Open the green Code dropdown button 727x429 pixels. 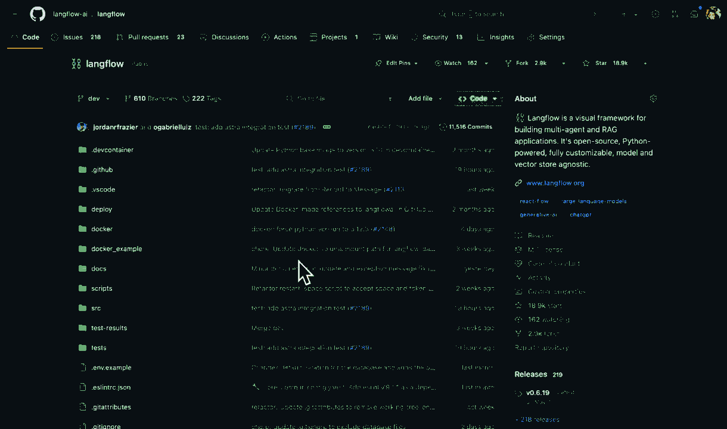pos(479,99)
